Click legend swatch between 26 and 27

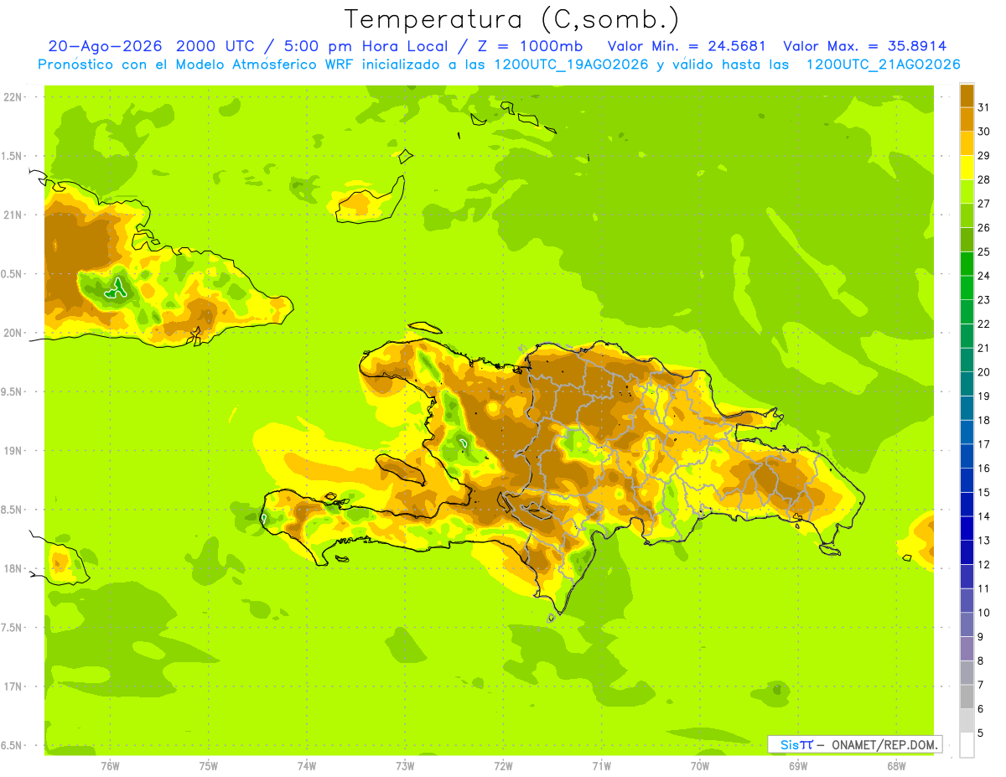[x=967, y=215]
